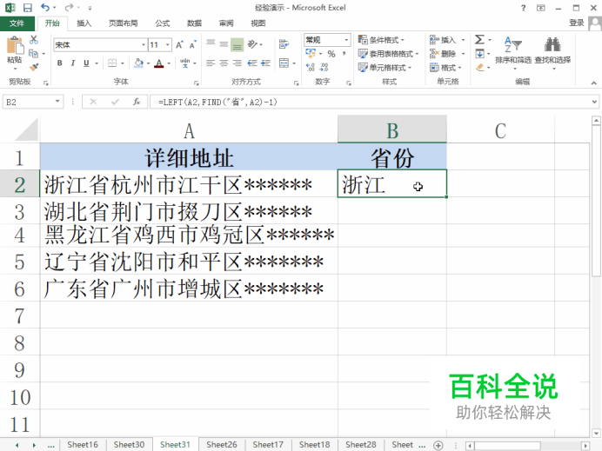Open the number format dropdown (常规)

point(346,40)
